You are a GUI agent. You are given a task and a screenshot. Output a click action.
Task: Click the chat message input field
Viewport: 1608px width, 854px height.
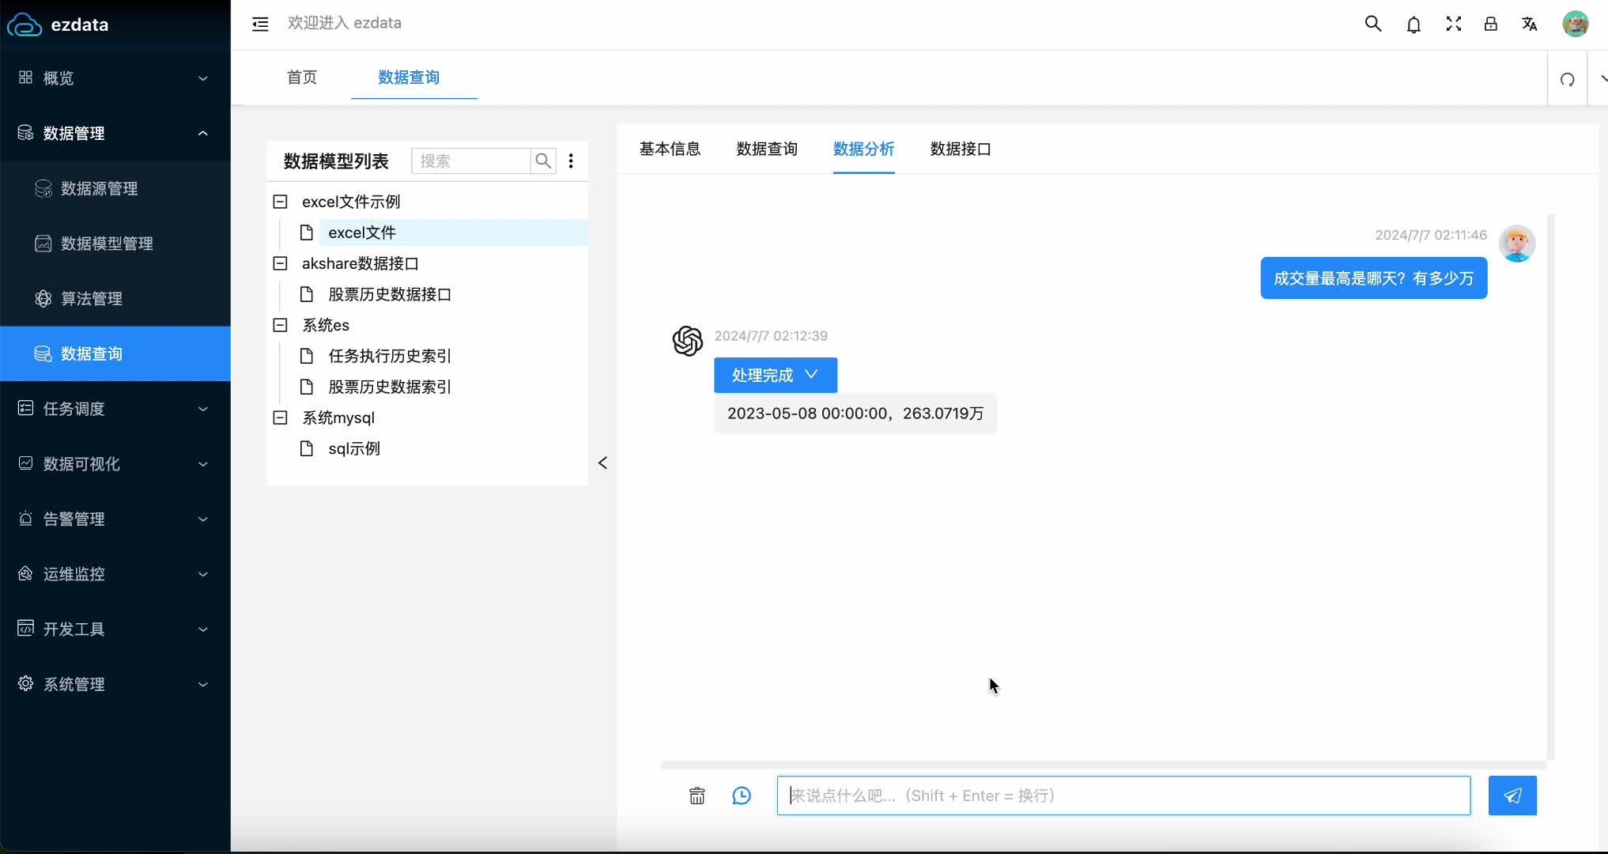click(x=1123, y=795)
